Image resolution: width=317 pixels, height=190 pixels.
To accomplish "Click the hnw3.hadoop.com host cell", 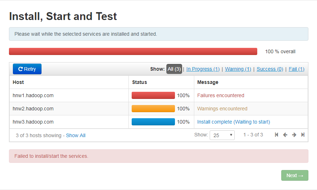I will (33, 122).
